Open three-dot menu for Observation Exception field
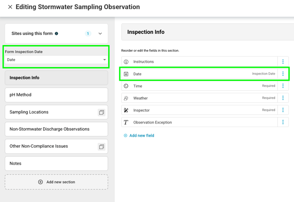 pos(283,122)
